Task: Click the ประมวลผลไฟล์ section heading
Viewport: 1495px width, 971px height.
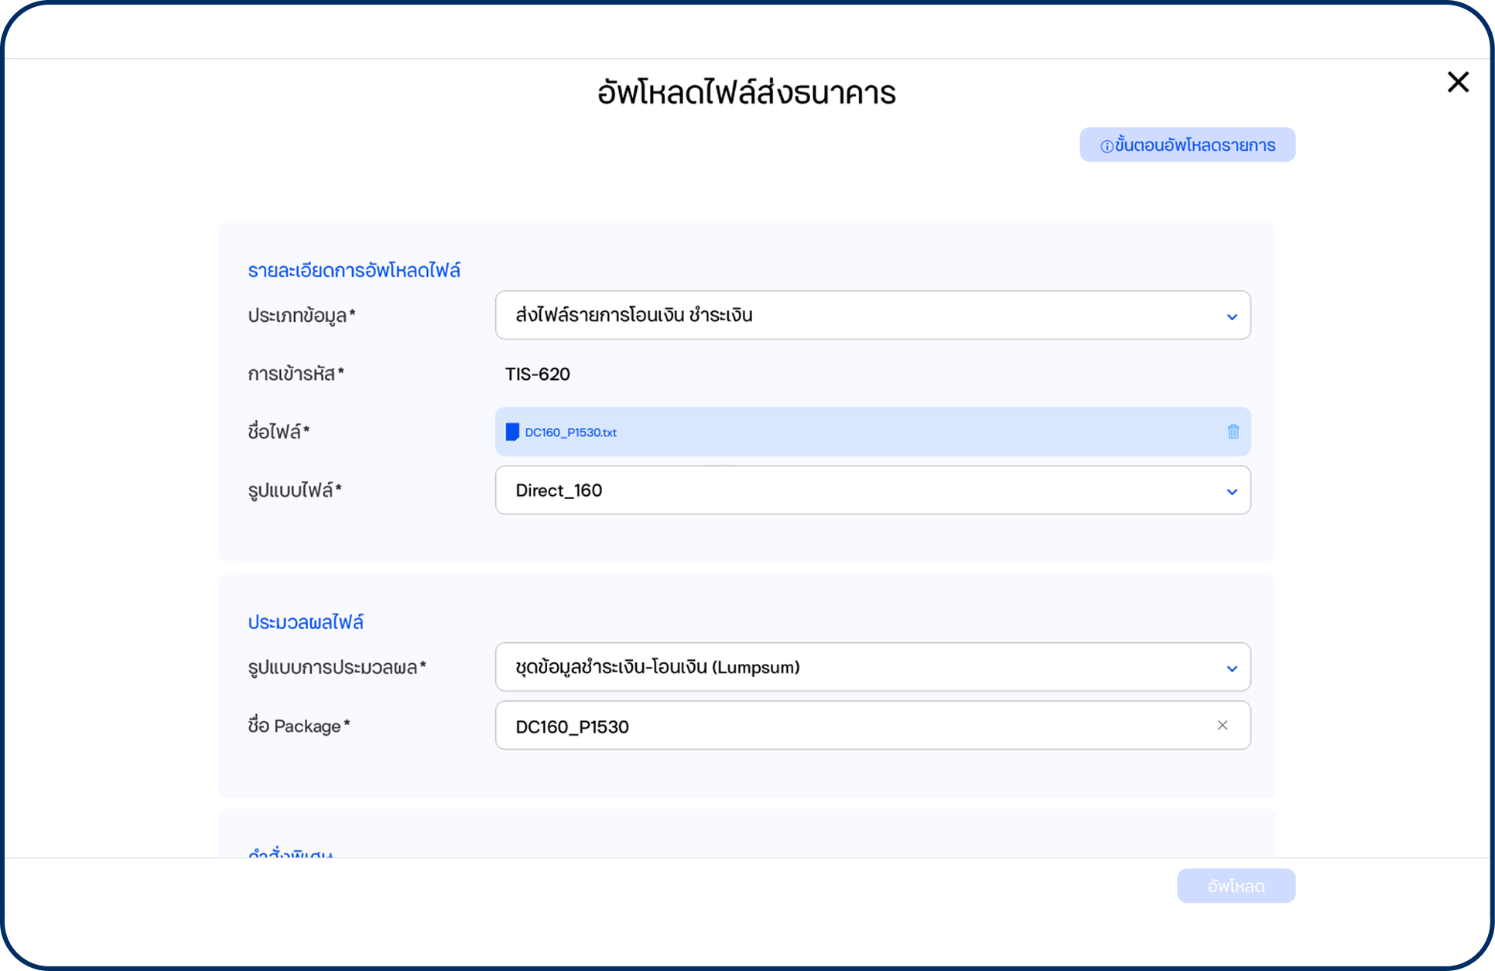Action: pyautogui.click(x=307, y=621)
